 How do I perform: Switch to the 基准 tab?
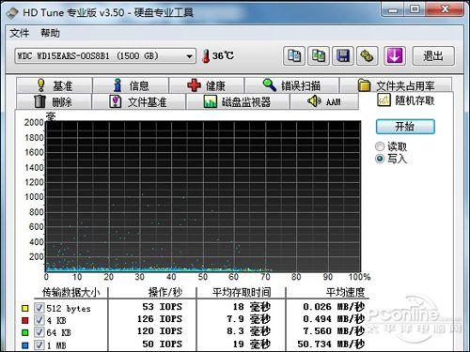[55, 85]
